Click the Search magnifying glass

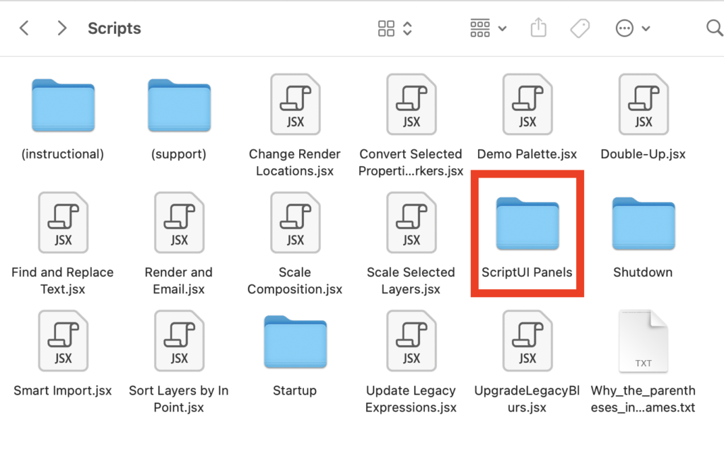tap(713, 28)
